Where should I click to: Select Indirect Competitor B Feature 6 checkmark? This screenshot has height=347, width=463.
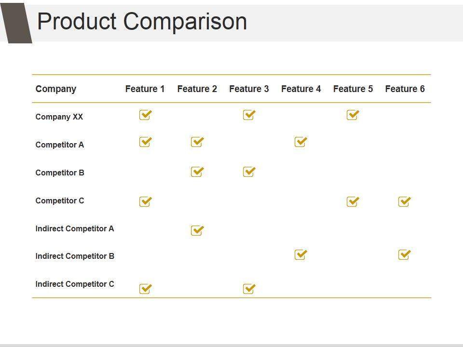pyautogui.click(x=404, y=255)
